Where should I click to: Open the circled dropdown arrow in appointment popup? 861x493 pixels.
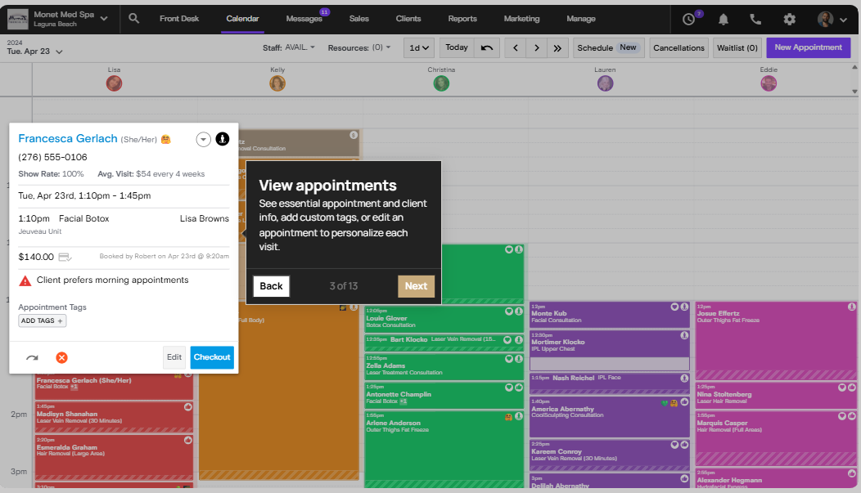coord(203,139)
